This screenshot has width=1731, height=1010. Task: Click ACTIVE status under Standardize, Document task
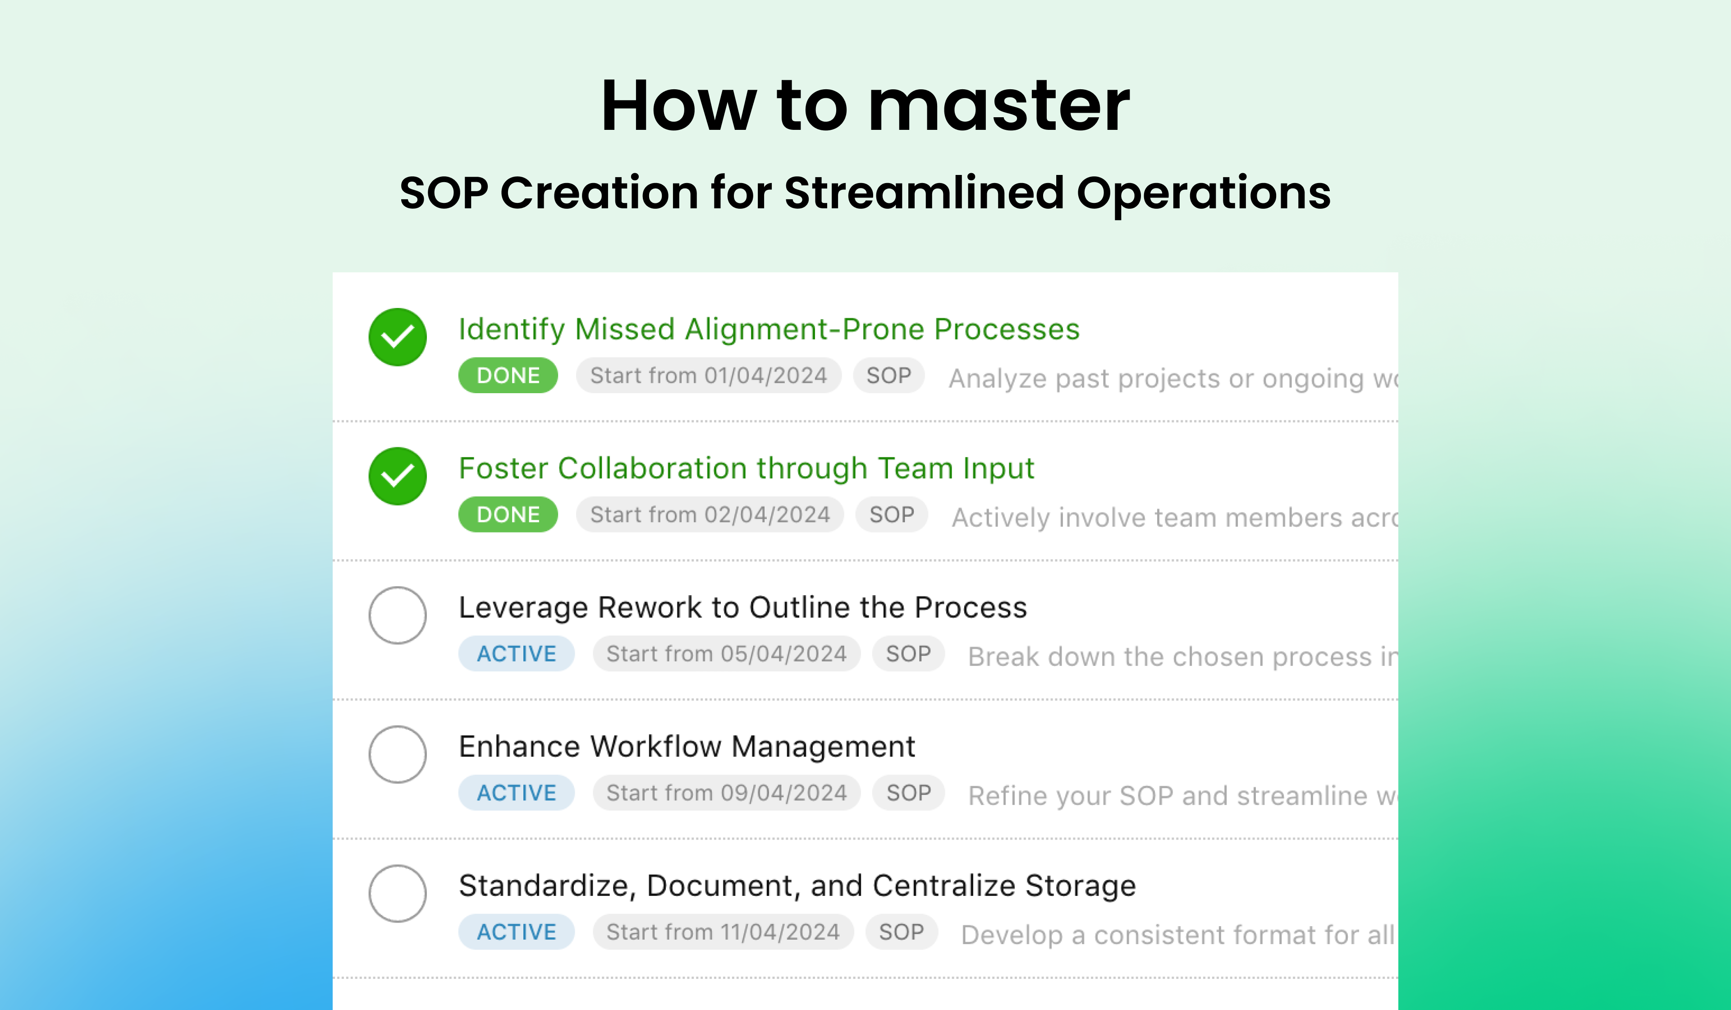[516, 932]
